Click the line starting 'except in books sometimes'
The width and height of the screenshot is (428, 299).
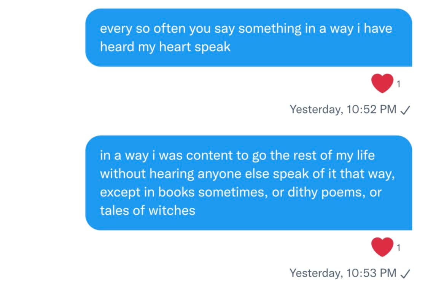point(240,192)
